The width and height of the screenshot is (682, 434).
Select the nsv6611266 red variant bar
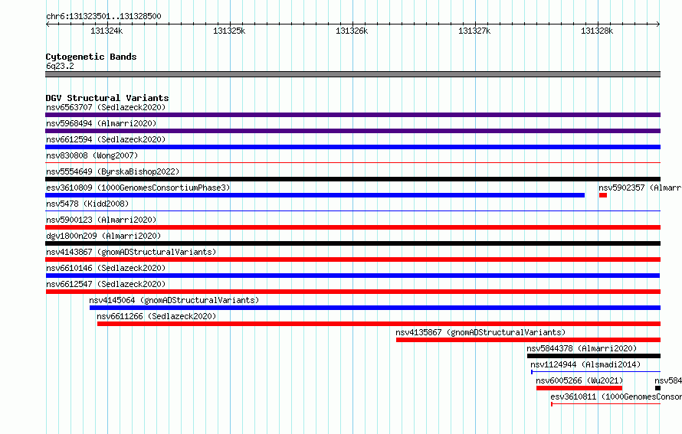[379, 324]
